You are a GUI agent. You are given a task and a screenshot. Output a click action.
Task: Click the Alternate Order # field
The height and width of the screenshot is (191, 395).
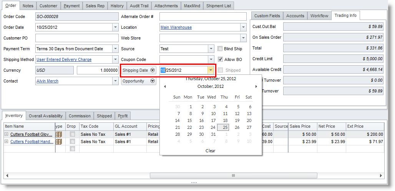point(203,16)
